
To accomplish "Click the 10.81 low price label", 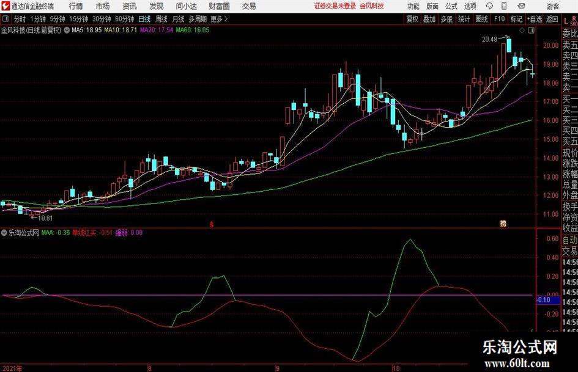I will point(45,218).
